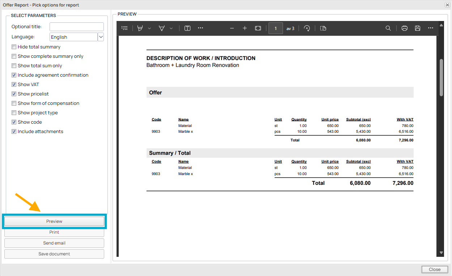Click the 'av 3' page count text

coord(290,29)
